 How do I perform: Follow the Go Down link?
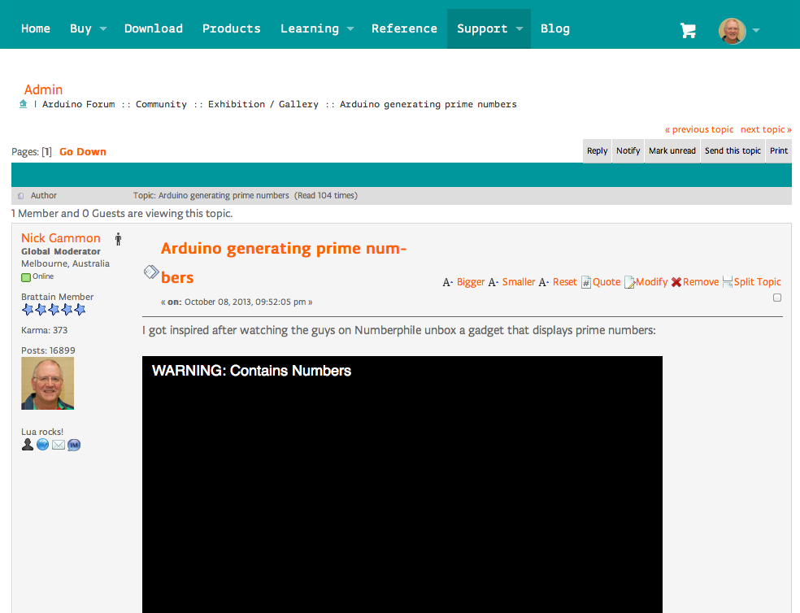83,152
